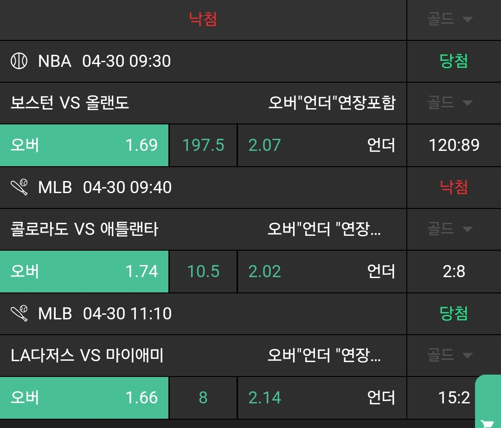Viewport: 501px width, 428px height.
Task: Pick the 오버 1.66 option
Action: point(84,398)
